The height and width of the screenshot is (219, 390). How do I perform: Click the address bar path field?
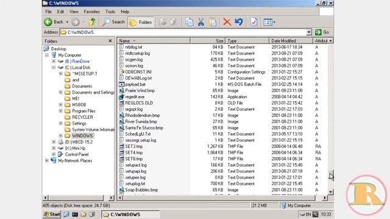click(183, 32)
